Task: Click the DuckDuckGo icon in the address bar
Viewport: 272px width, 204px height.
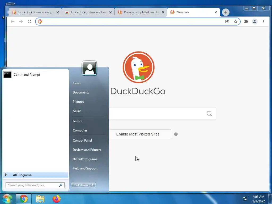Action: tap(40, 22)
